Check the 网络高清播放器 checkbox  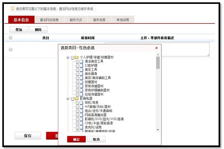click(x=78, y=115)
